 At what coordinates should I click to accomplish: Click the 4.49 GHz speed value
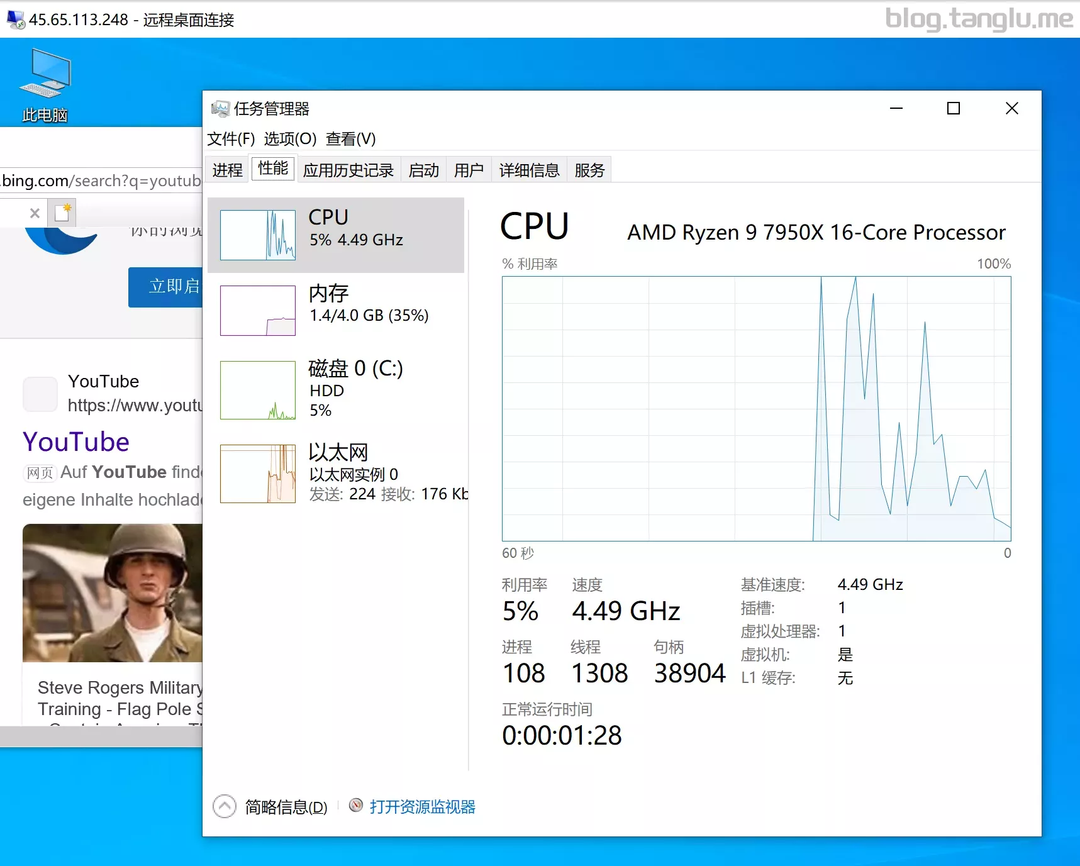[x=626, y=611]
